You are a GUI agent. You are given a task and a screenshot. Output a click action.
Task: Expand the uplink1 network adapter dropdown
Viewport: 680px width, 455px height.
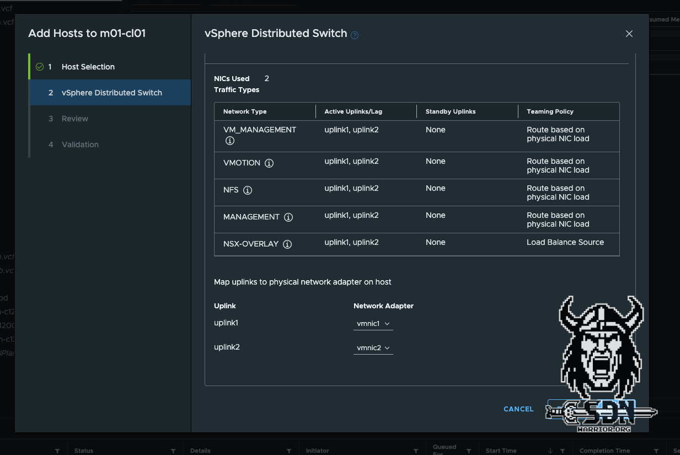point(373,324)
